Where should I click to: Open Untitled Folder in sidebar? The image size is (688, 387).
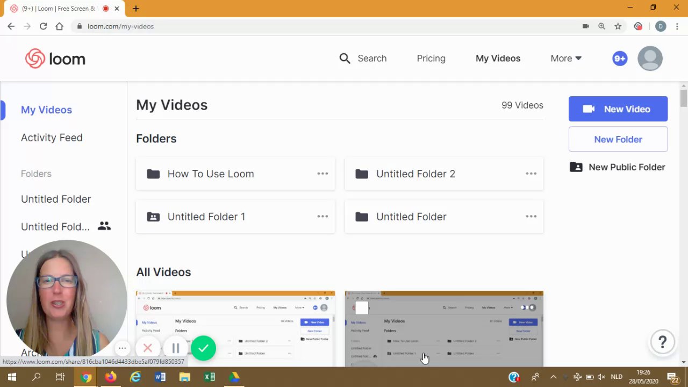click(x=56, y=199)
